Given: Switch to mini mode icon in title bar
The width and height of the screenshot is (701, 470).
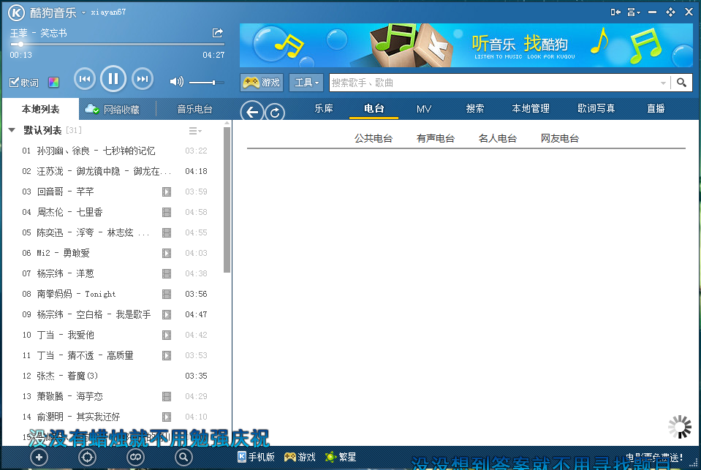Looking at the screenshot, I should click(x=615, y=12).
